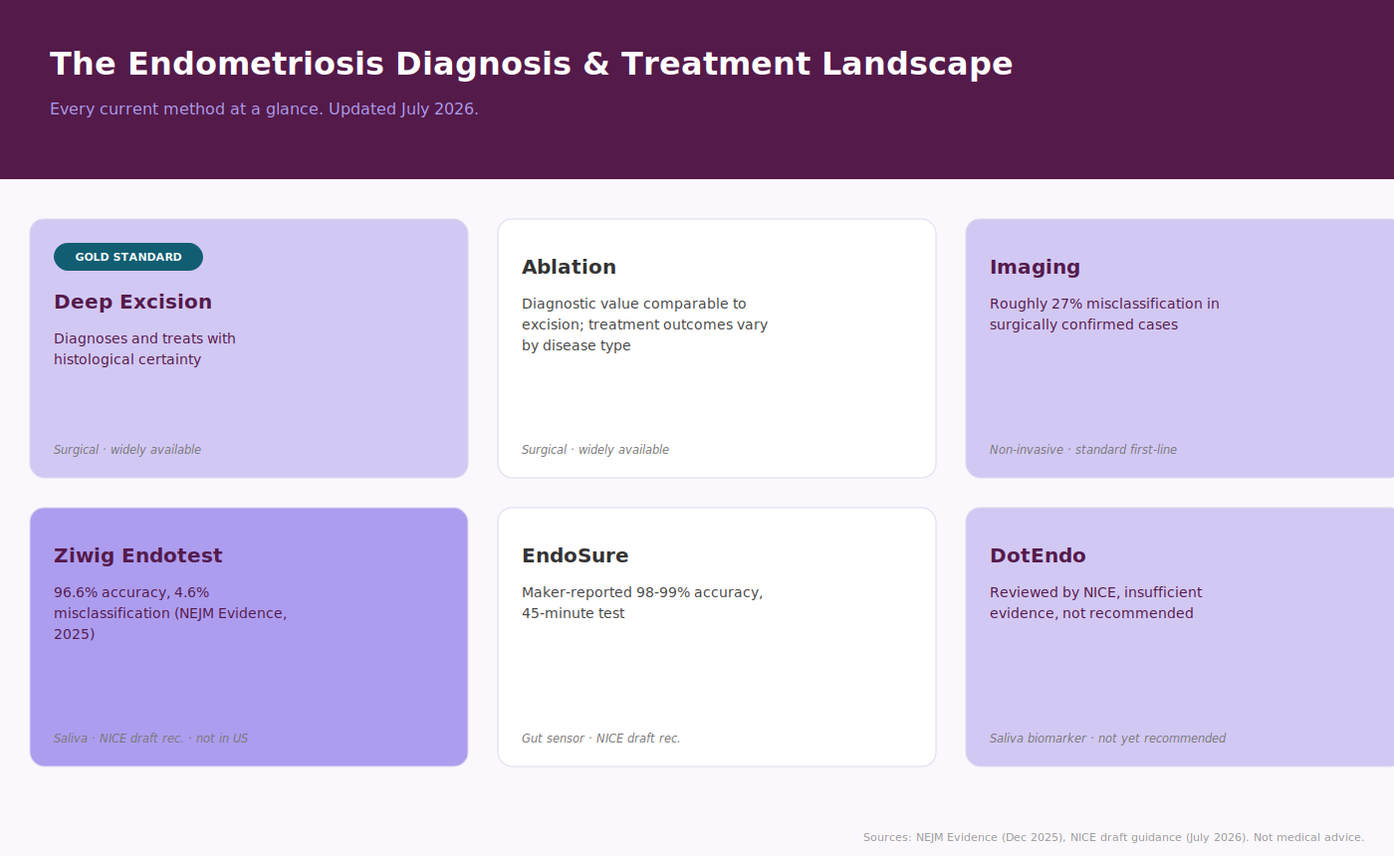This screenshot has height=856, width=1394.
Task: Click 'Diagnoses and treats with histological certainty' text
Action: pyautogui.click(x=144, y=348)
